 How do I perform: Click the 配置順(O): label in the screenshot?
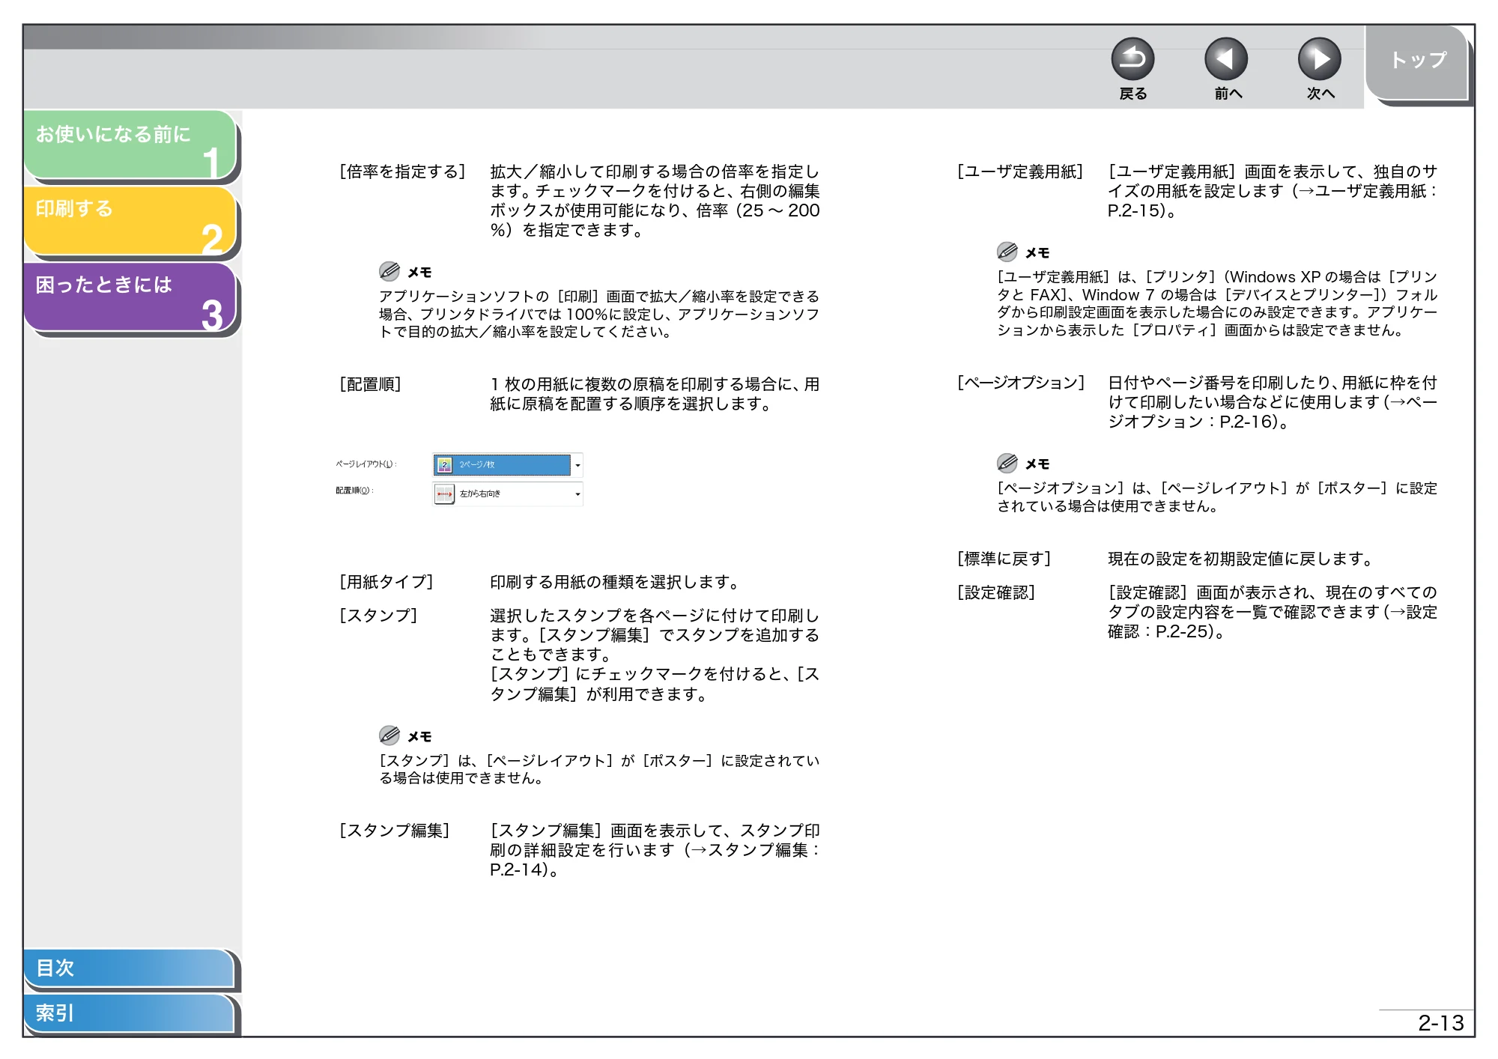point(354,491)
